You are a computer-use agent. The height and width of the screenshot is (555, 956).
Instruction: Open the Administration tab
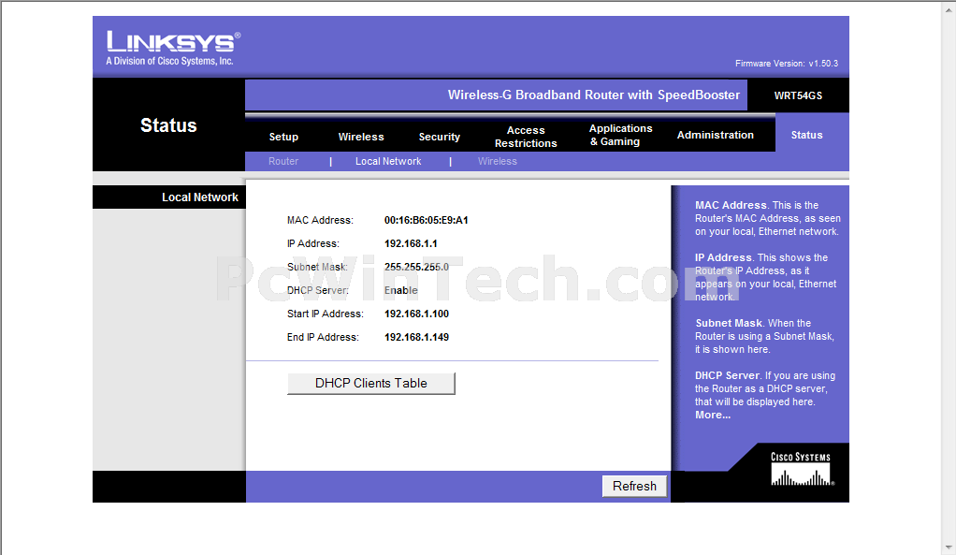coord(716,135)
